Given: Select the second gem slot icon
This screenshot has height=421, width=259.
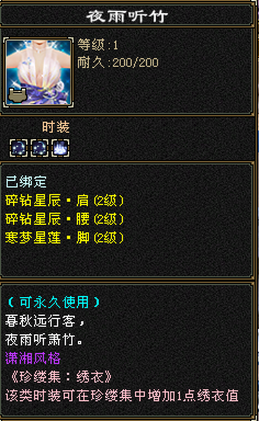Looking at the screenshot, I should tap(39, 148).
